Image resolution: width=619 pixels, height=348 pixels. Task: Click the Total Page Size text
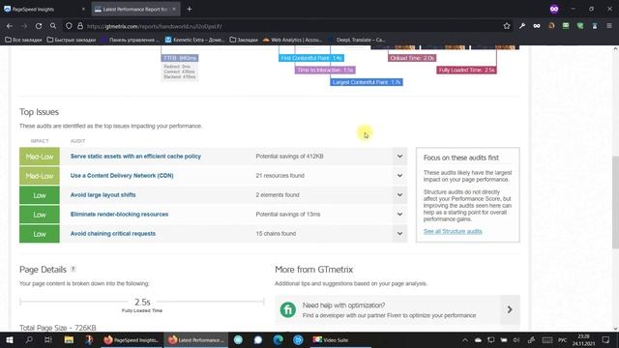point(58,328)
